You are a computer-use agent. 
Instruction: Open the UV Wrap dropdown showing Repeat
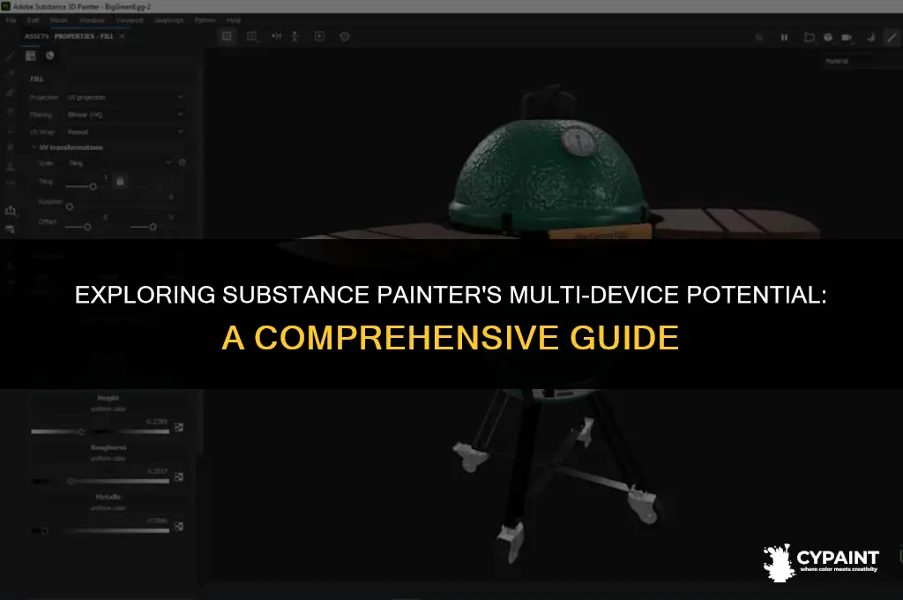coord(125,132)
